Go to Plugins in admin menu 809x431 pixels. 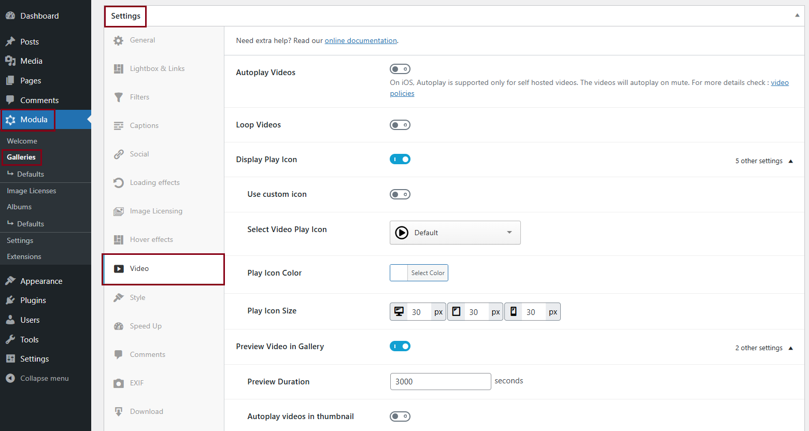click(33, 300)
